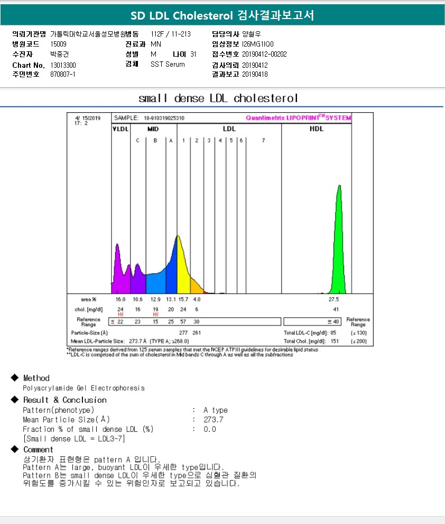Click reference limit "(≤200)"

[359, 341]
